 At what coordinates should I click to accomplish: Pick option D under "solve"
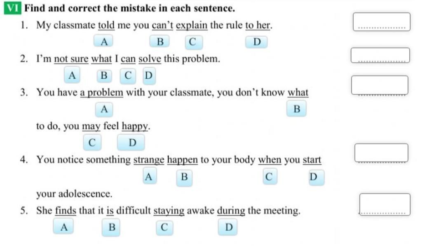coord(149,76)
